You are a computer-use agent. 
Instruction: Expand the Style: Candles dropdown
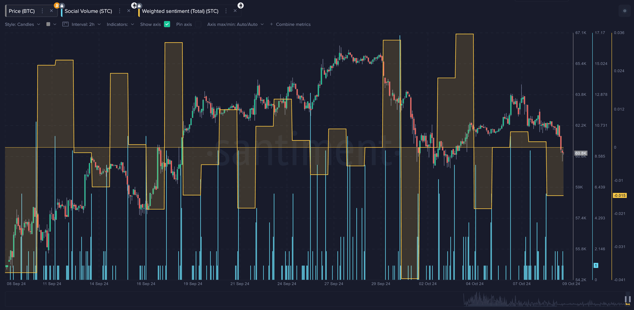pos(22,24)
